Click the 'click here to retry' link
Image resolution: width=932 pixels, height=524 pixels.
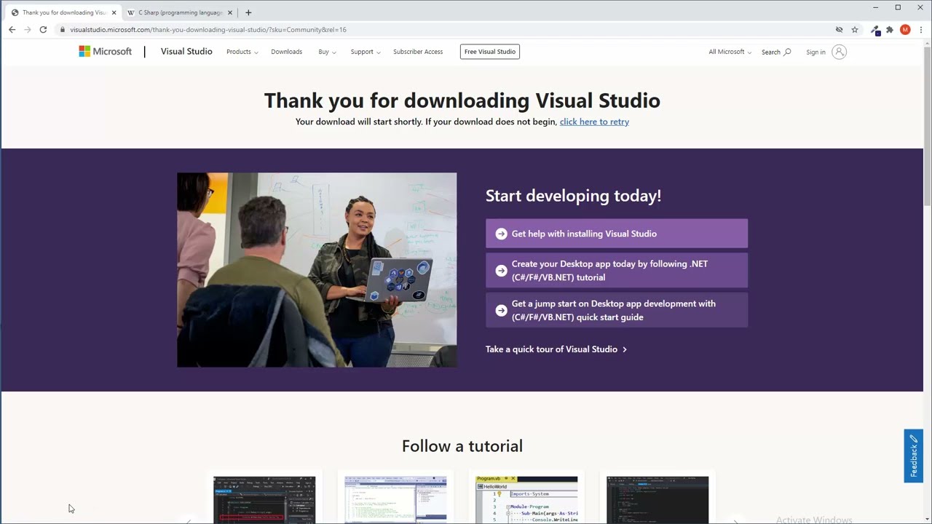[x=594, y=122]
